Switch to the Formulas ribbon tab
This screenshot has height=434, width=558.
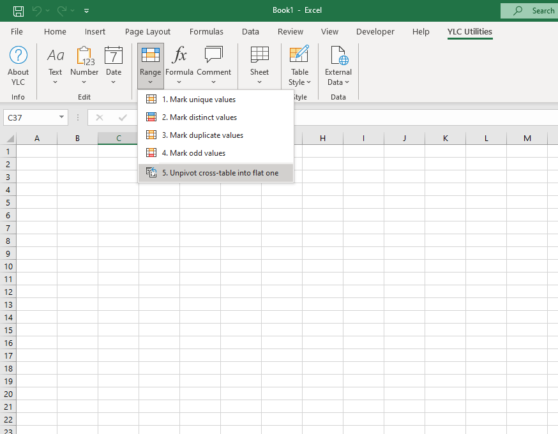pos(206,32)
